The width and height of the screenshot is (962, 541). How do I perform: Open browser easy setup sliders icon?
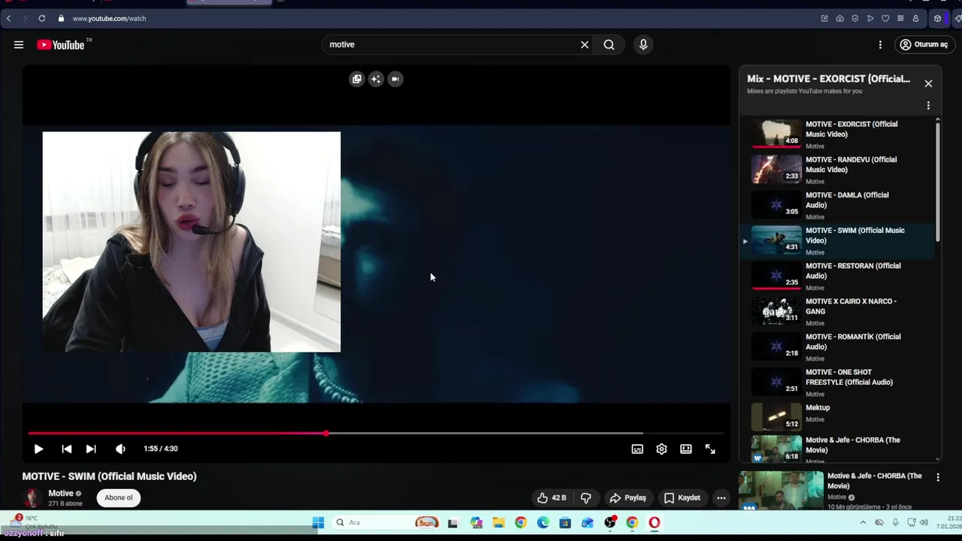[x=900, y=18]
